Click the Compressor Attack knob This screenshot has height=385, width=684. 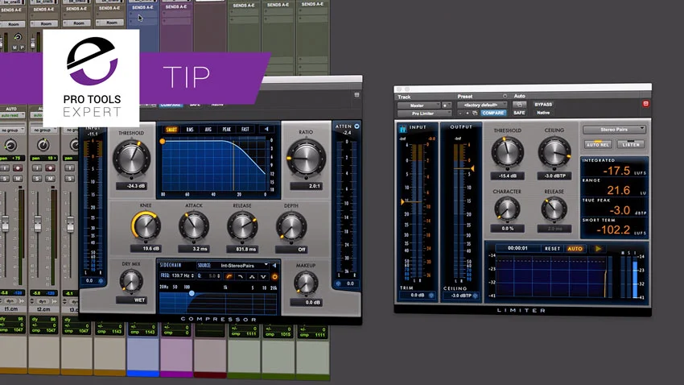(194, 226)
